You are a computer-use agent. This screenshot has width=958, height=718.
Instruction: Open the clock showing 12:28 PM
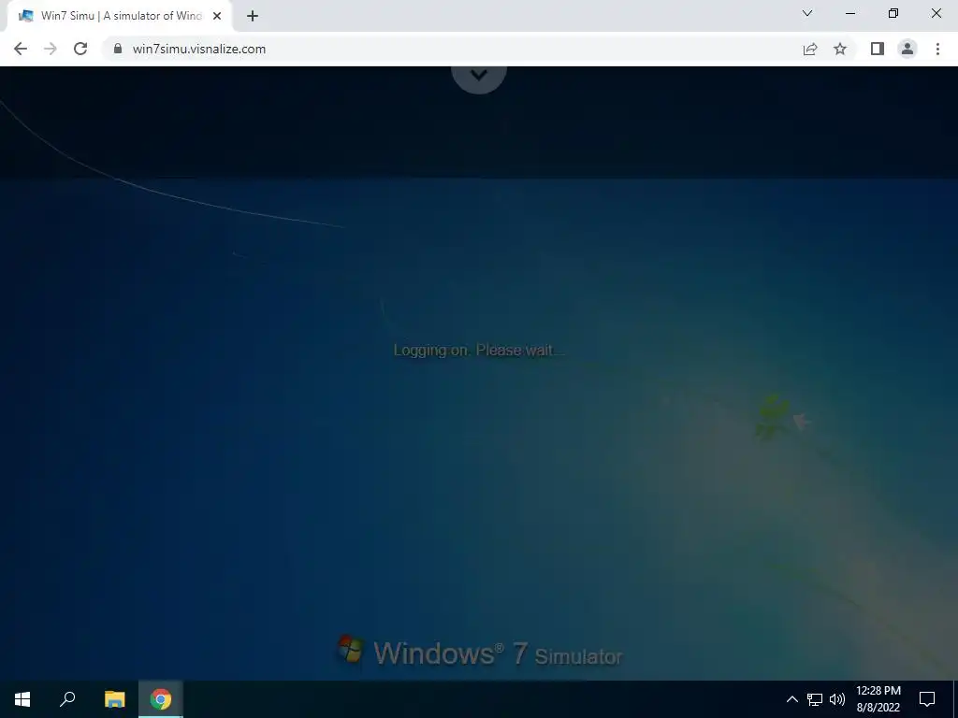[x=878, y=699]
